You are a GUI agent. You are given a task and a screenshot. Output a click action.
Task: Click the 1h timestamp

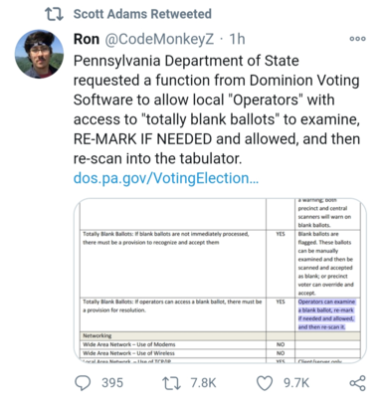[237, 39]
